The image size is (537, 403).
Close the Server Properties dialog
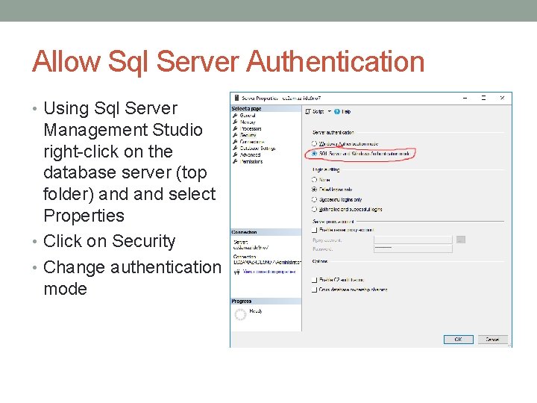(x=502, y=98)
